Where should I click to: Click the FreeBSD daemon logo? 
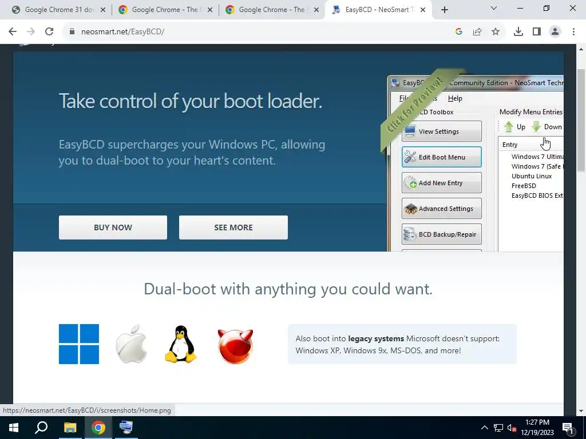[x=235, y=346]
